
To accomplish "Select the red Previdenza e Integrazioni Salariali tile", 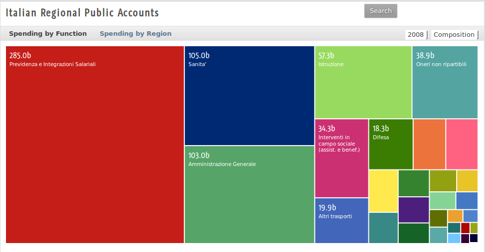I will (95, 145).
